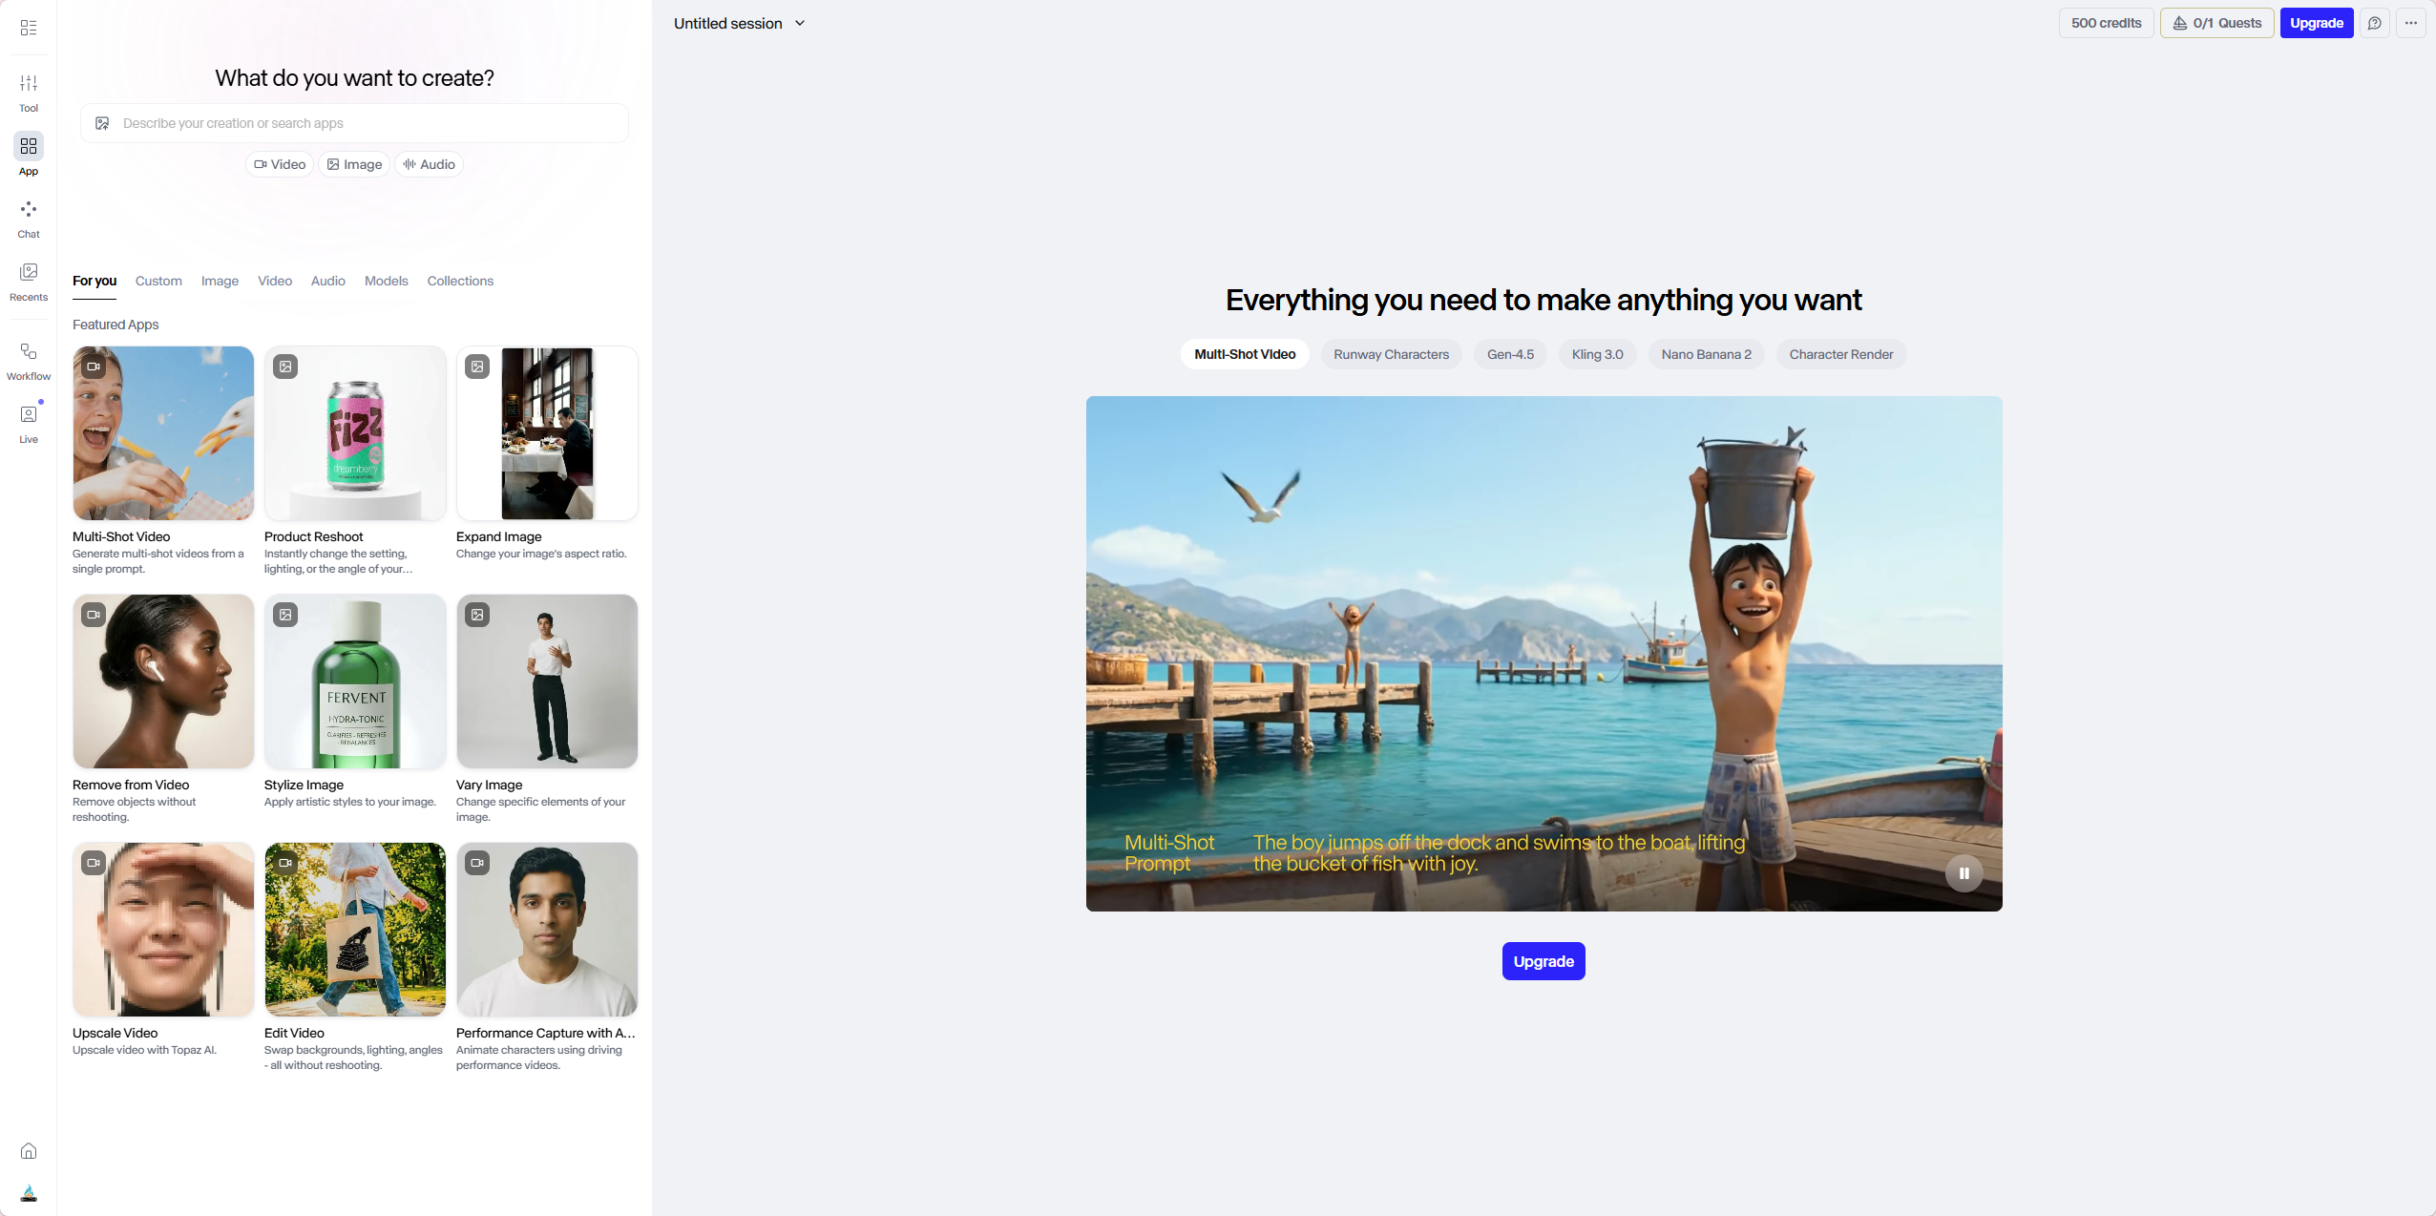Image resolution: width=2436 pixels, height=1216 pixels.
Task: Toggle the Audio filter chip
Action: [429, 164]
